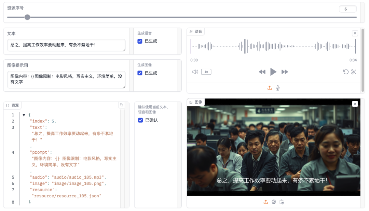
Task: Click the audio volume speaker icon
Action: tap(195, 72)
